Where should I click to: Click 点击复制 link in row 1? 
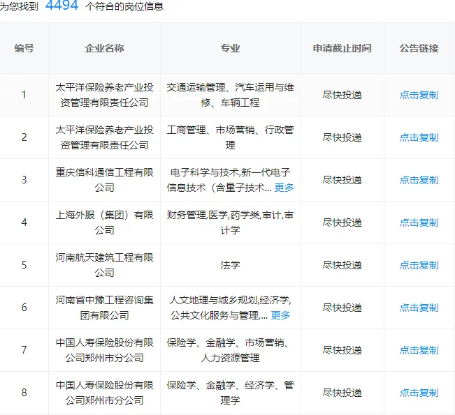[x=419, y=95]
